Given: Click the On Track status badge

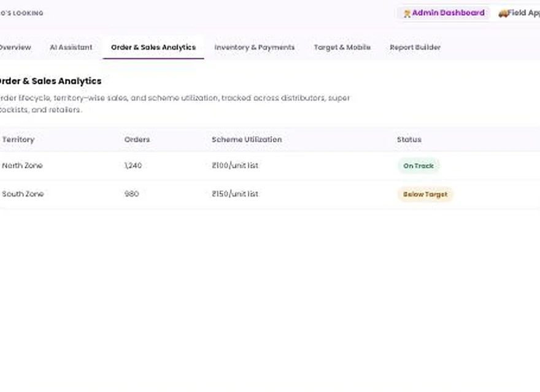Looking at the screenshot, I should pyautogui.click(x=418, y=166).
